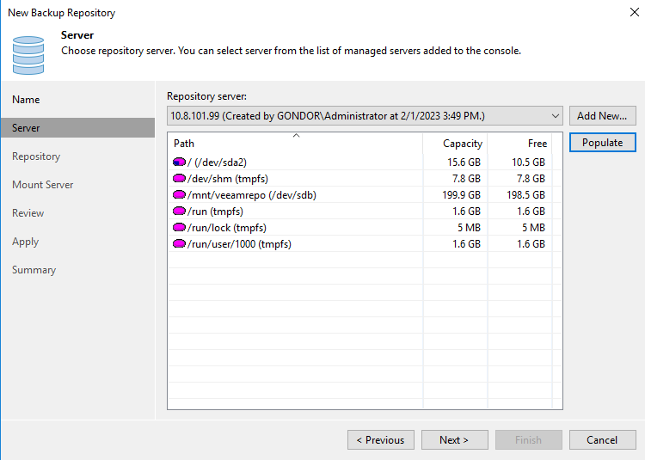This screenshot has height=460, width=645.
Task: Click the disk icon for / (/dev/sda2)
Action: (x=179, y=162)
